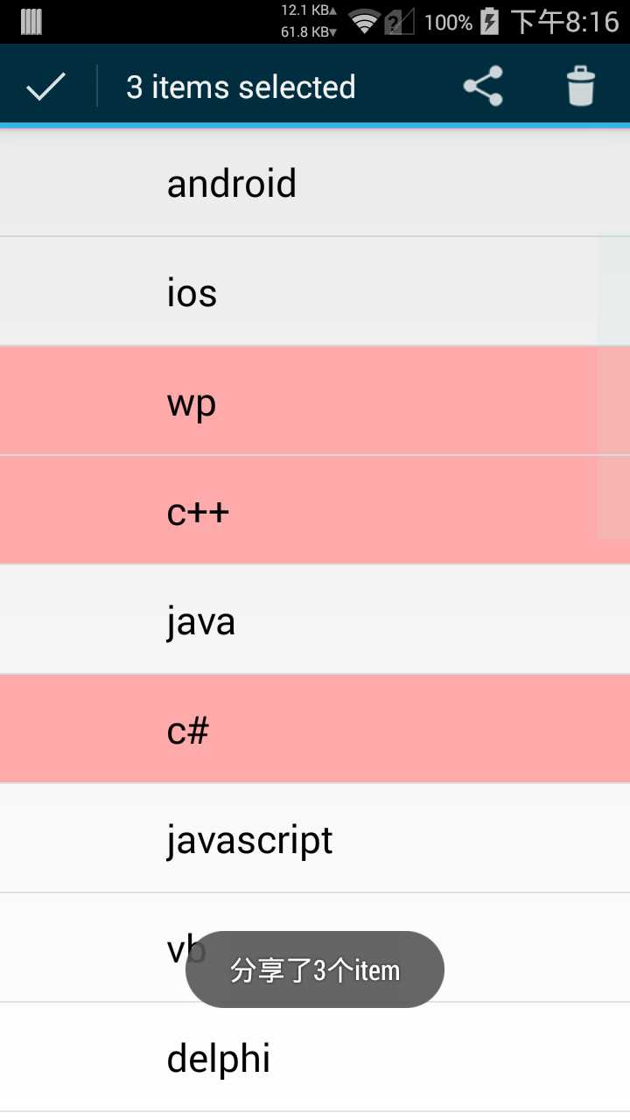Tap the Wi-Fi status icon

363,21
